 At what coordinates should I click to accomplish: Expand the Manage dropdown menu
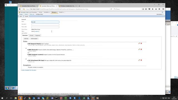click(55, 12)
